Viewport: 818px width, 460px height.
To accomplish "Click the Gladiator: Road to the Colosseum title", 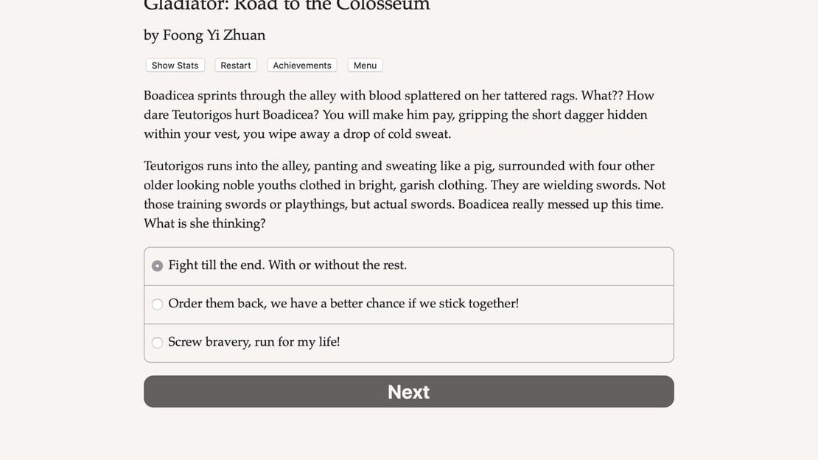I will (x=287, y=5).
